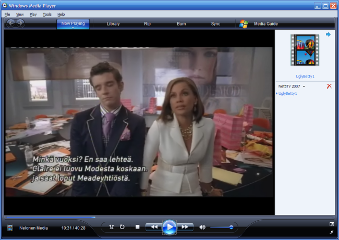Maximize the Windows Media Player window
The width and height of the screenshot is (339, 240).
pos(325,6)
